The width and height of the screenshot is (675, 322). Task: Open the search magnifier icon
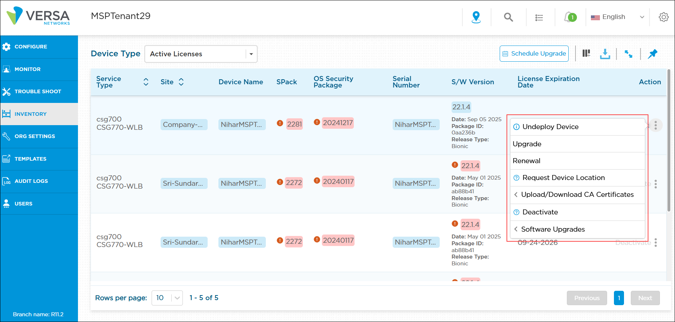pyautogui.click(x=508, y=17)
